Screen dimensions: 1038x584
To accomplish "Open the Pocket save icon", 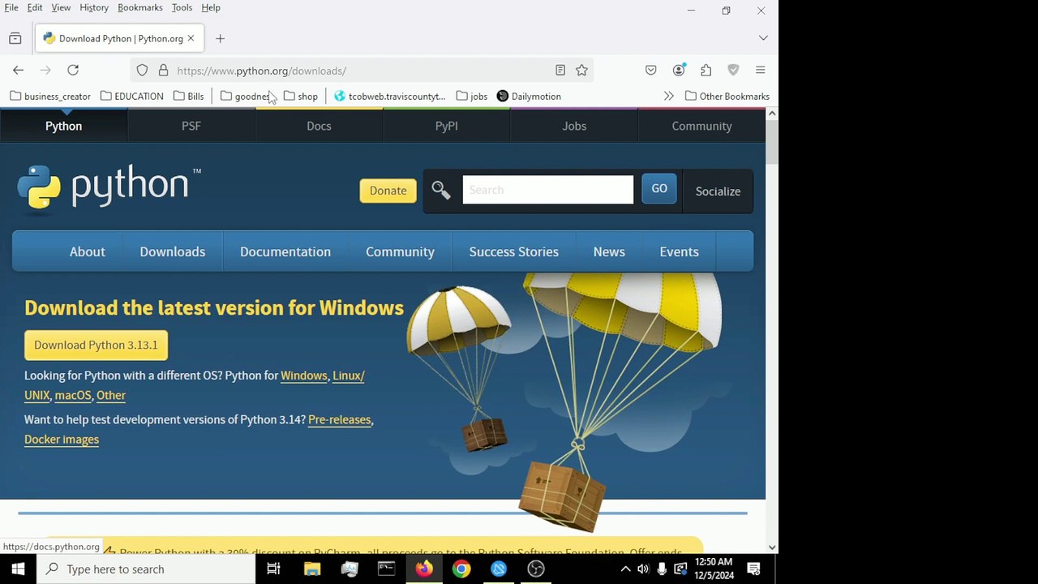I will point(650,71).
